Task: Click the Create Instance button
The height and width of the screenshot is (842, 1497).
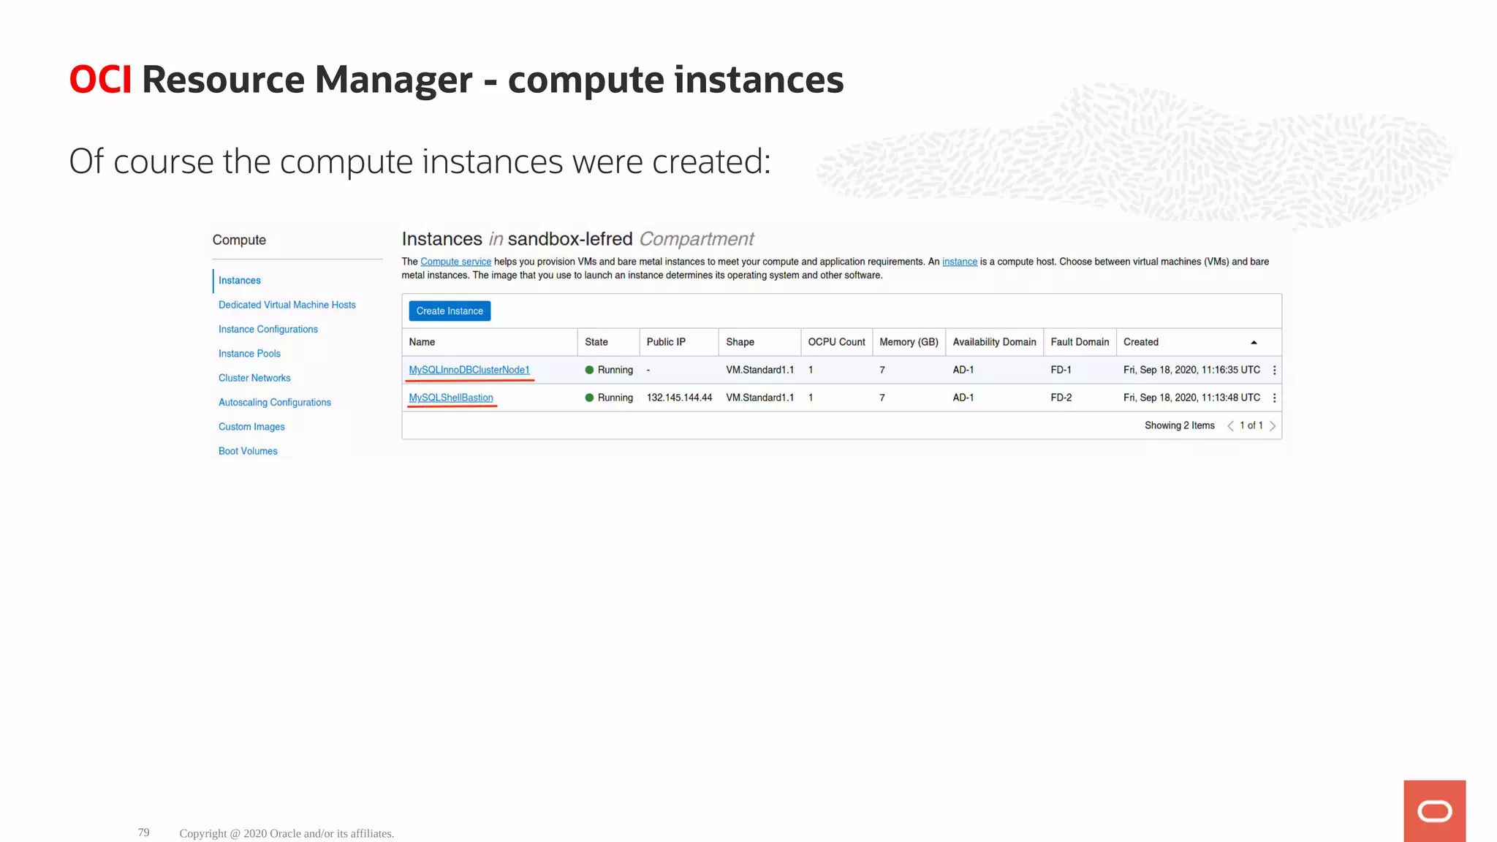Action: [x=450, y=311]
